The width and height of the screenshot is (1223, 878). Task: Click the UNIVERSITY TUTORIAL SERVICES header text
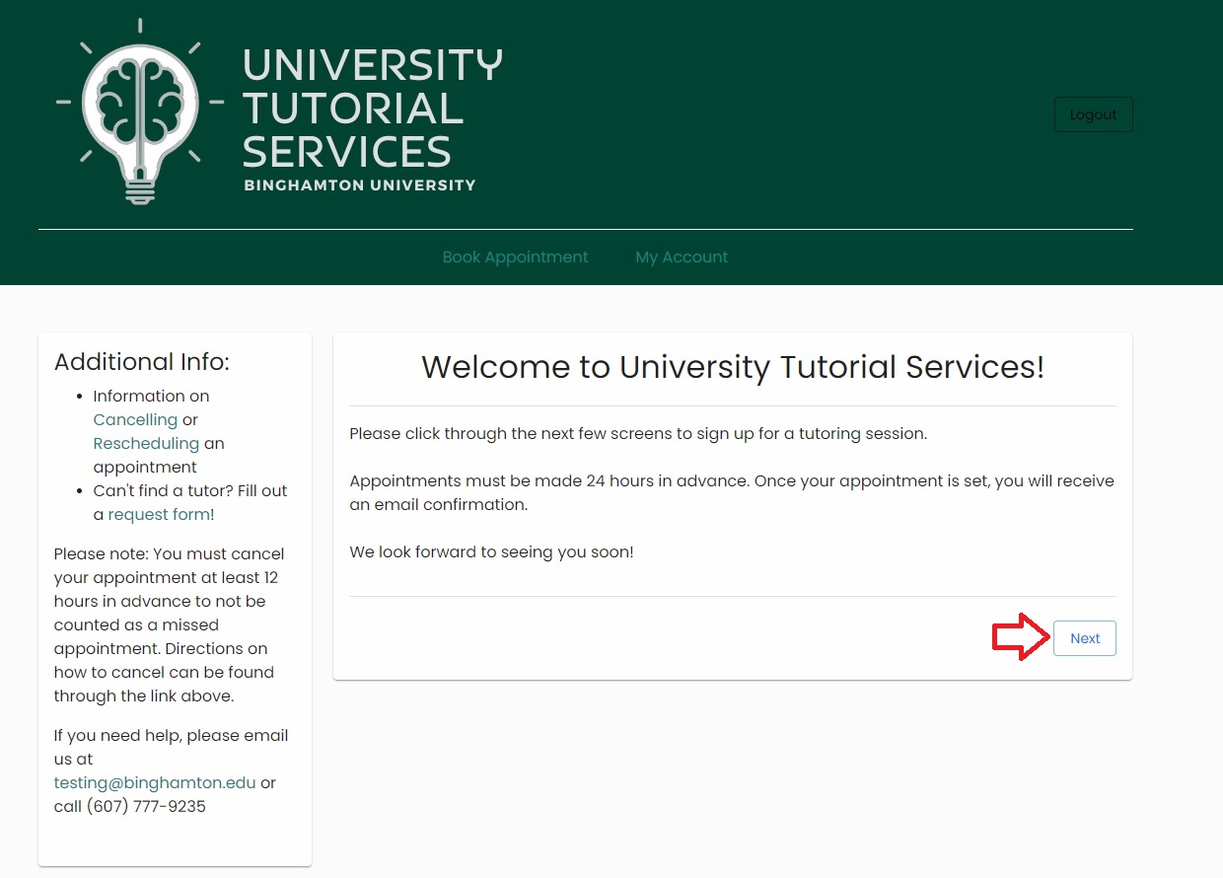372,109
